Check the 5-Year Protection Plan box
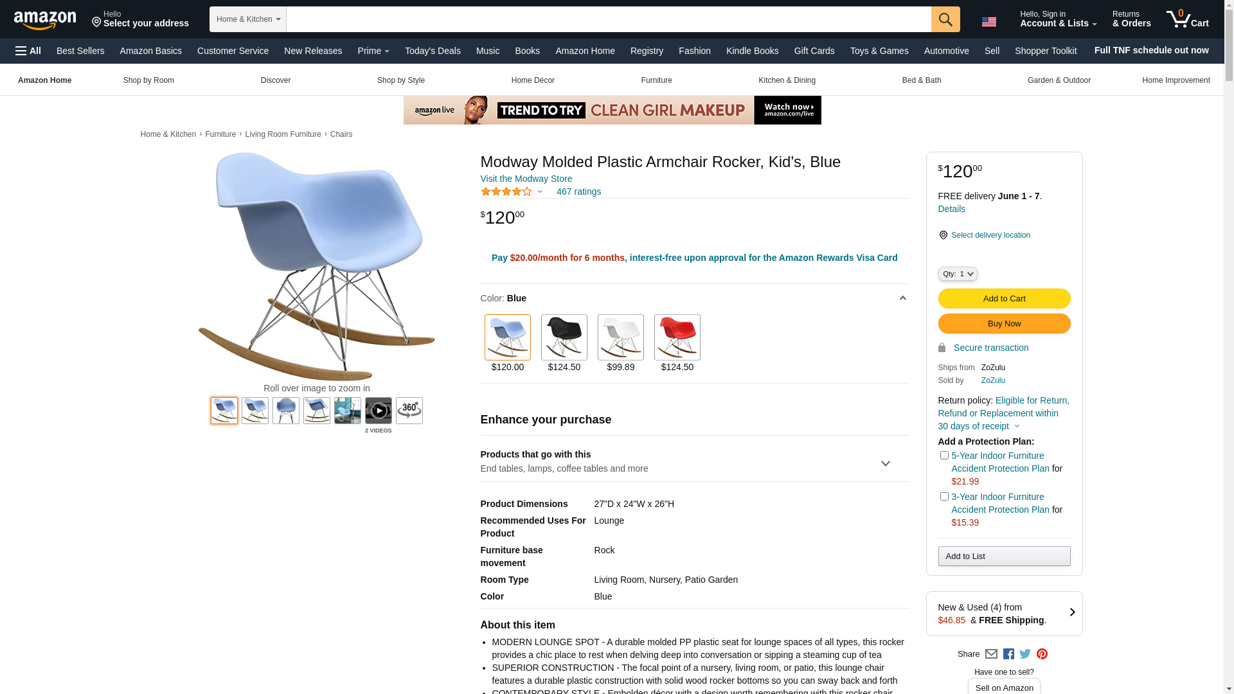Image resolution: width=1234 pixels, height=694 pixels. point(944,456)
